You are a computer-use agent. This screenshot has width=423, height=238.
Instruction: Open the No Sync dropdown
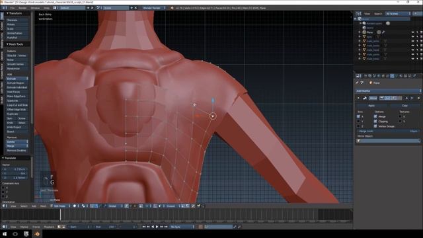(182, 227)
